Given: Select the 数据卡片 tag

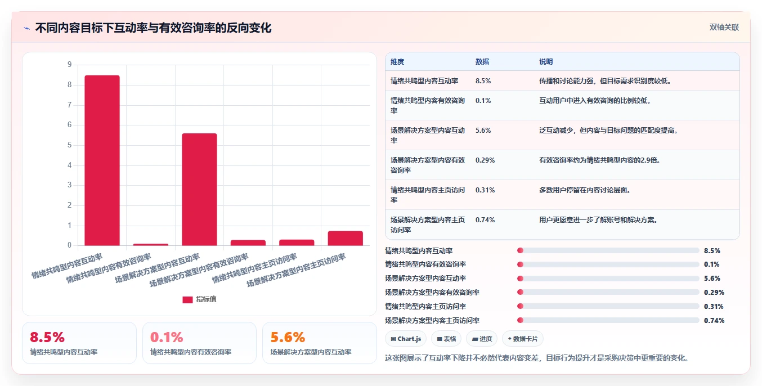Looking at the screenshot, I should click(523, 339).
